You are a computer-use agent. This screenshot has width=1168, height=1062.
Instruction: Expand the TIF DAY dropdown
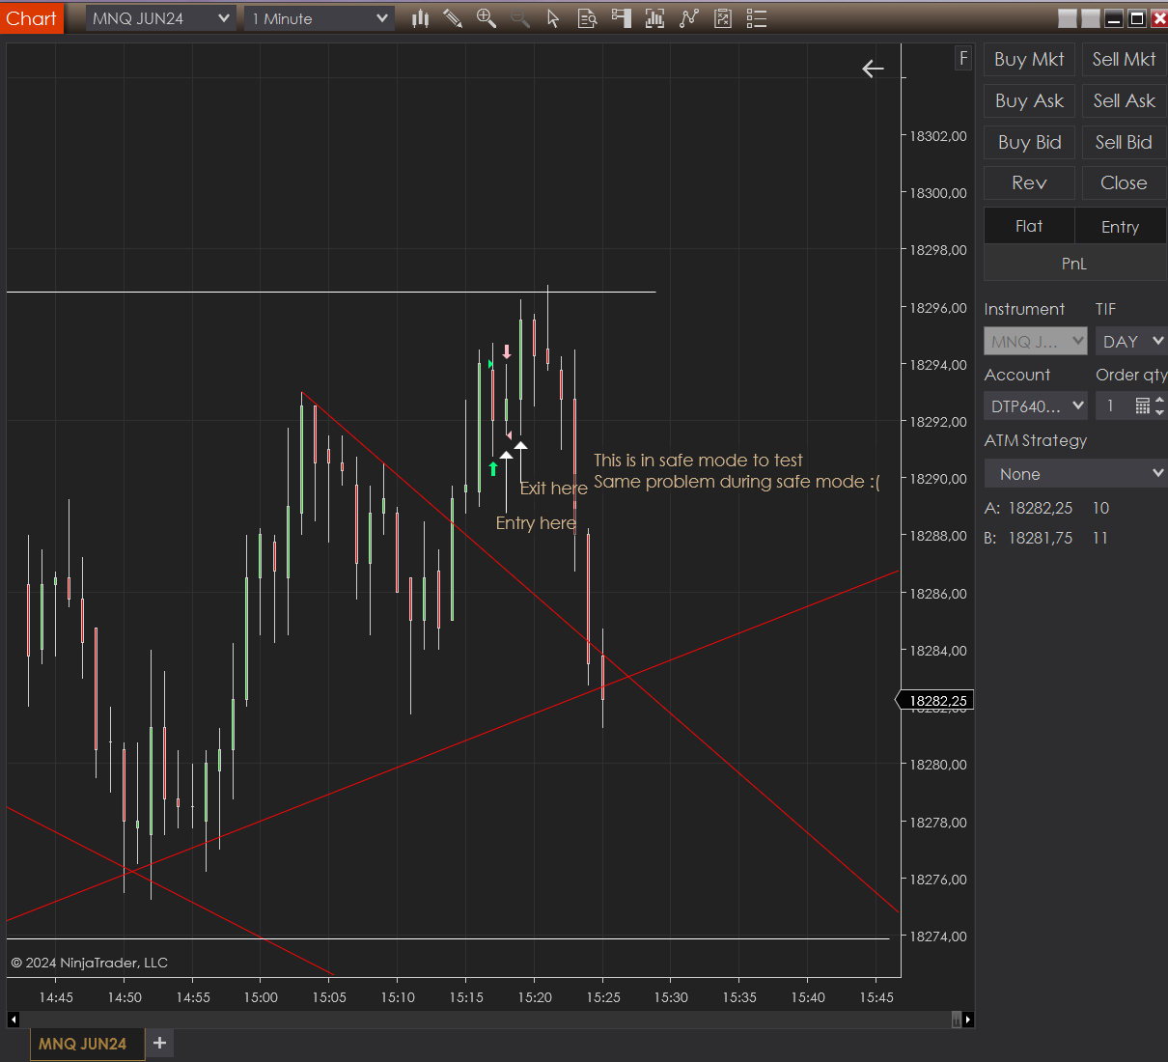click(x=1131, y=341)
